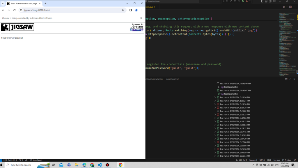Reload the Chrome page
This screenshot has height=168, width=298.
(x=14, y=10)
